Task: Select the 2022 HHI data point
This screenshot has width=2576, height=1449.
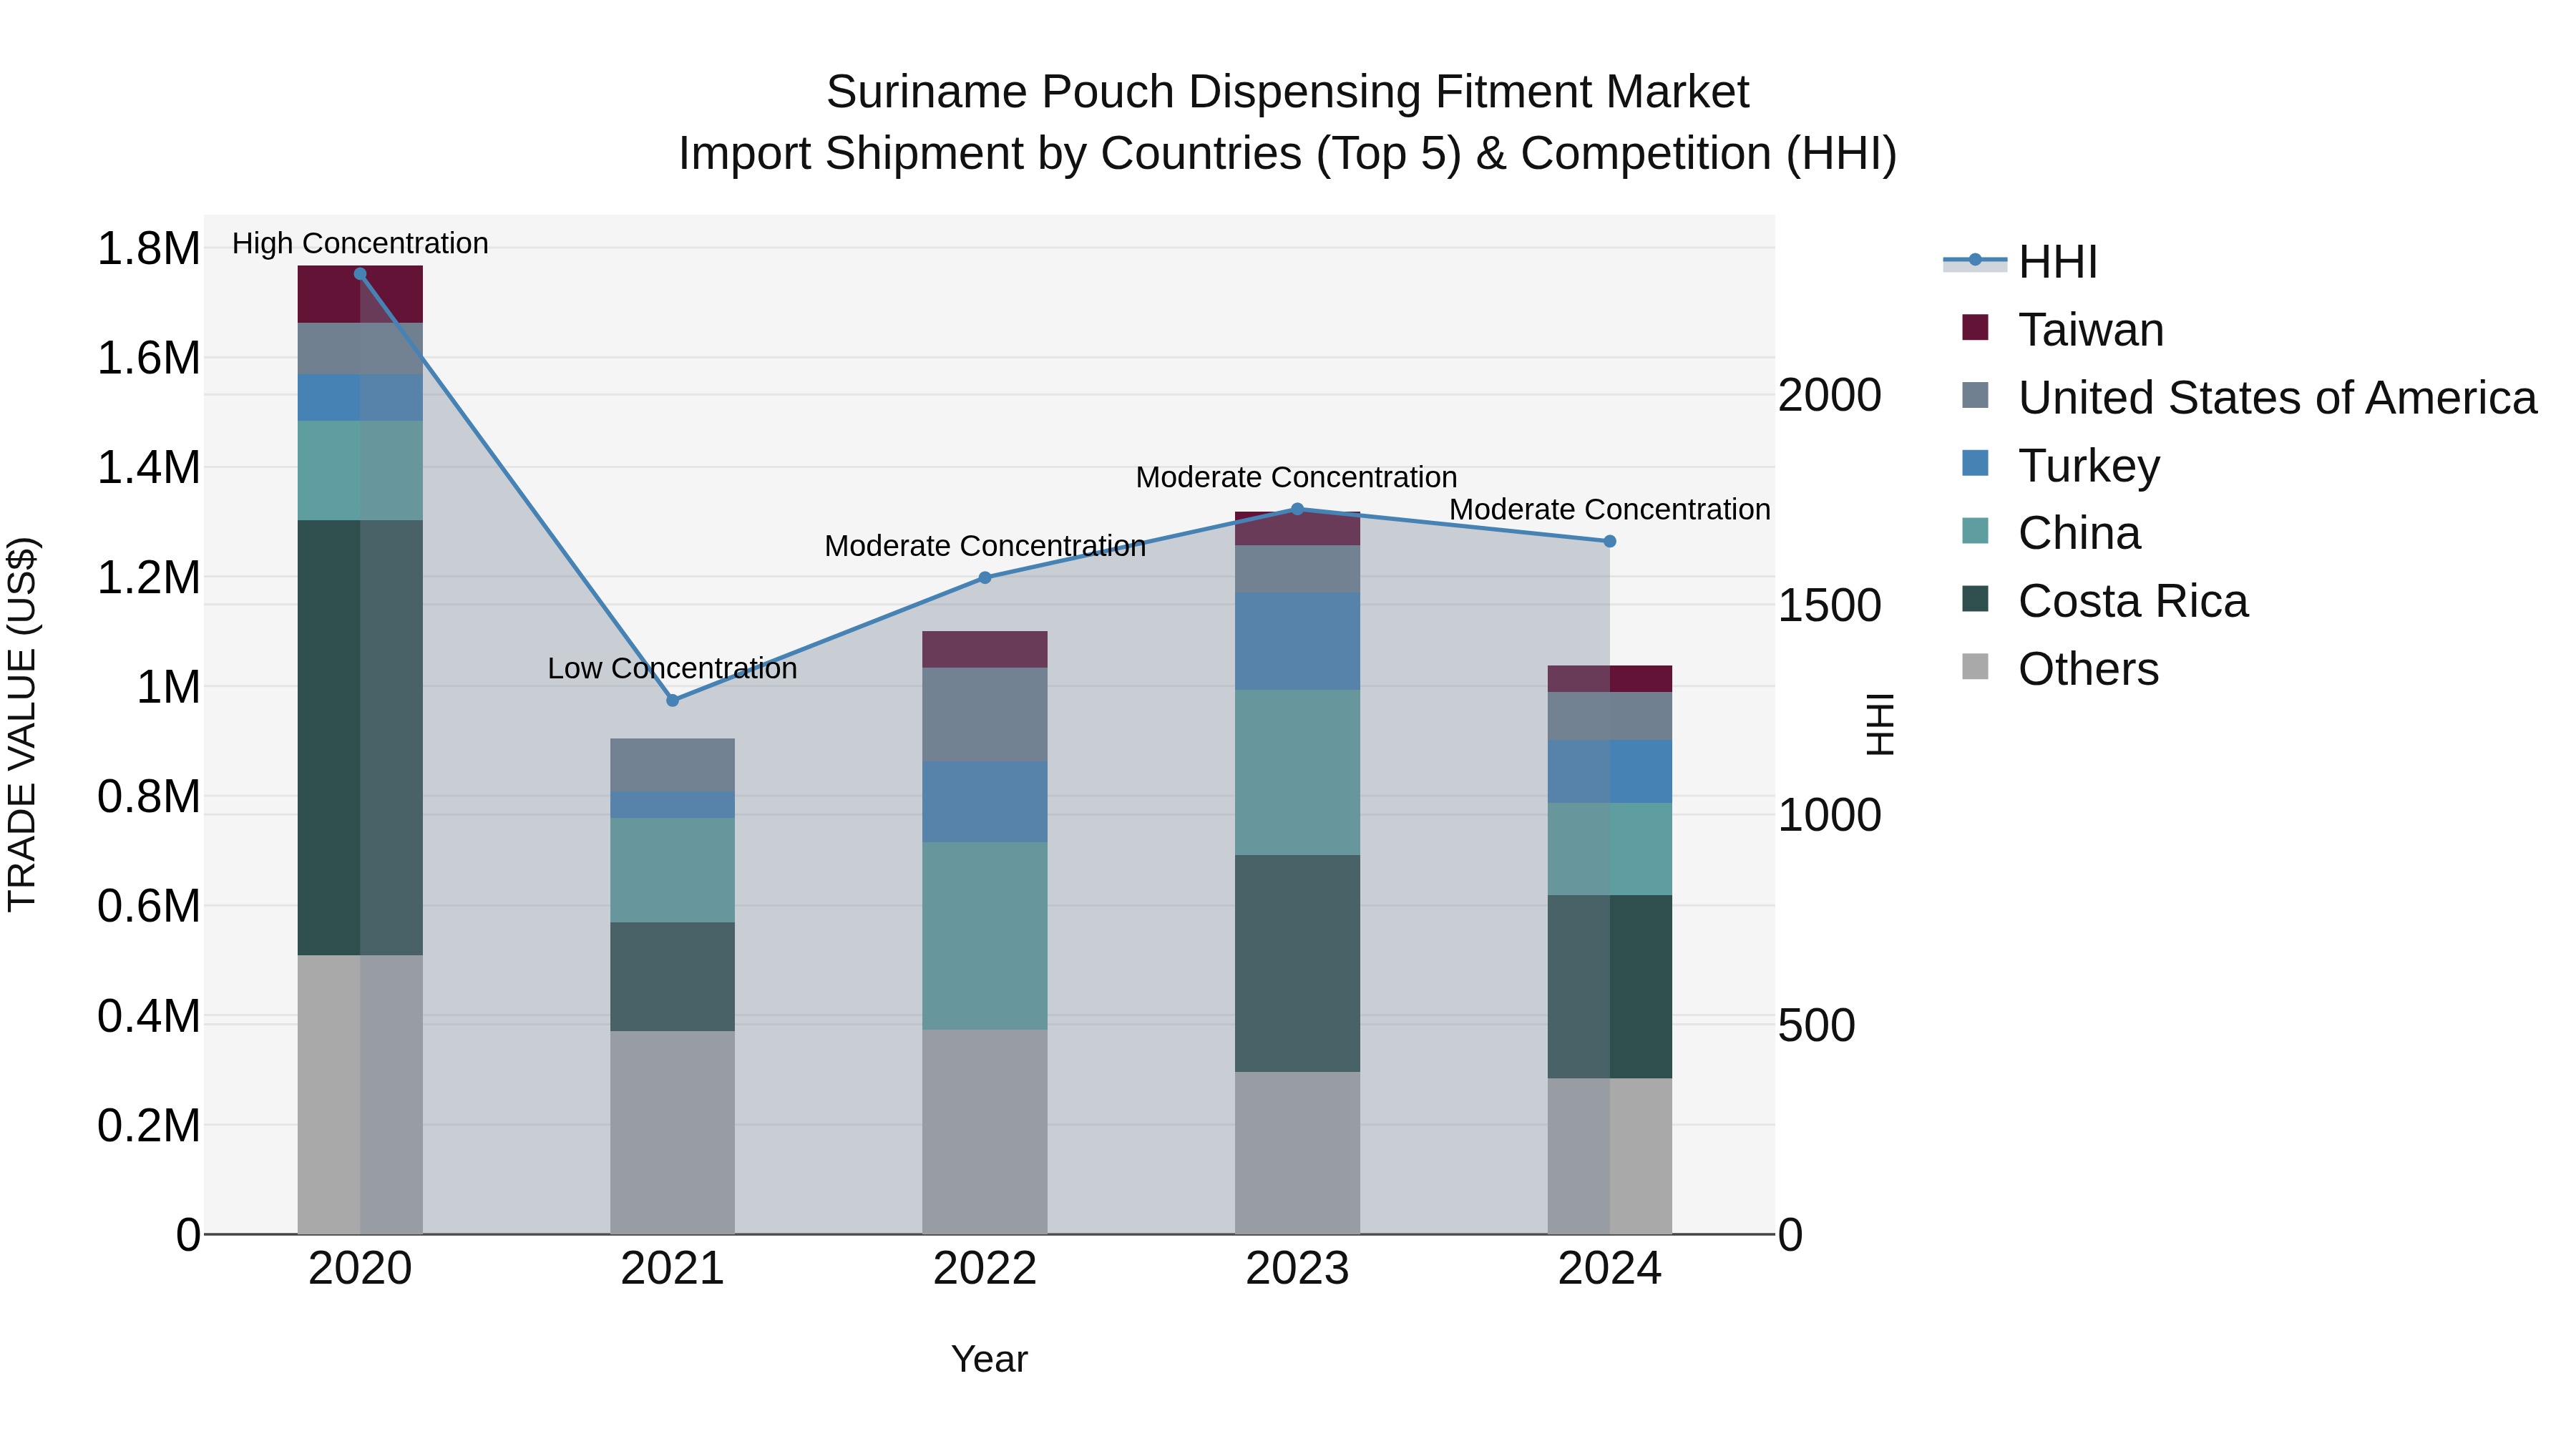Action: pyautogui.click(x=985, y=578)
